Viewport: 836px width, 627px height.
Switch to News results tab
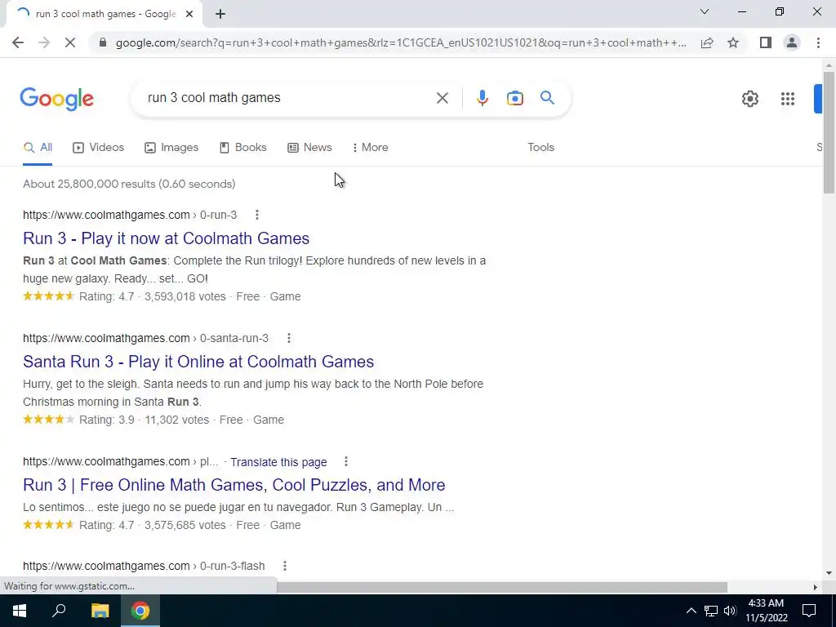pos(309,148)
